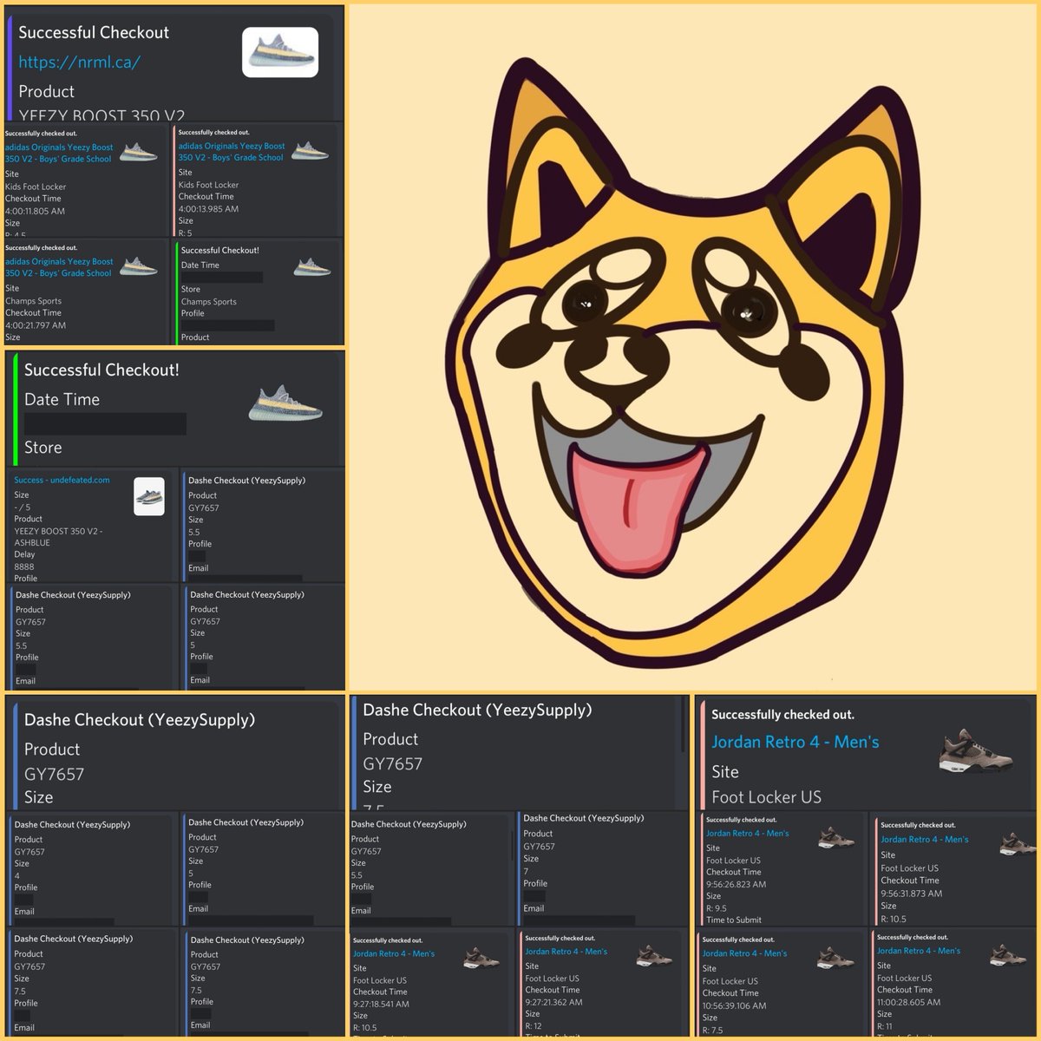Viewport: 1041px width, 1041px height.
Task: Click the Jordan thumbnail in the 9:27:18.541 AM card
Action: [x=481, y=959]
